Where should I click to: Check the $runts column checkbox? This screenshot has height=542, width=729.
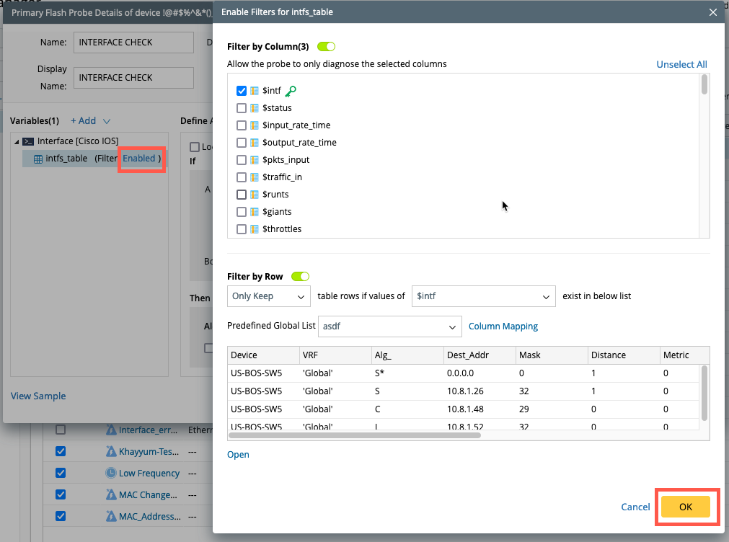pyautogui.click(x=242, y=195)
